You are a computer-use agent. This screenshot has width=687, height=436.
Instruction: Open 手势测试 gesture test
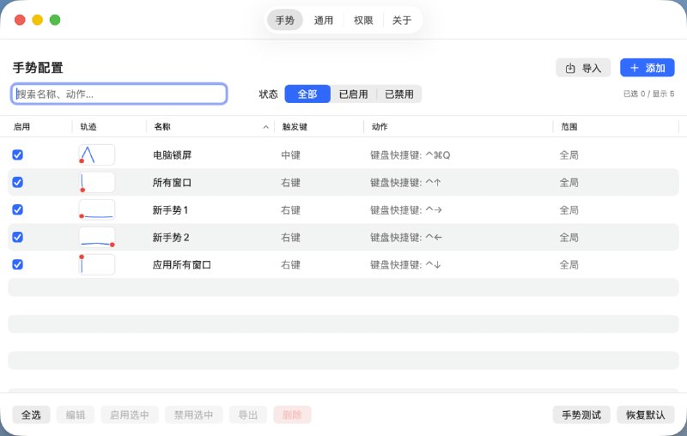click(581, 415)
